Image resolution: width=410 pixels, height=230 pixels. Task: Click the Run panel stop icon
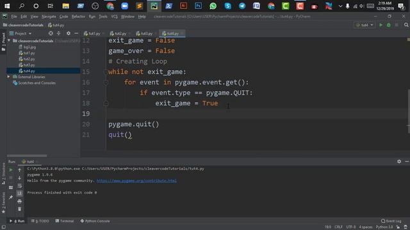click(x=11, y=178)
